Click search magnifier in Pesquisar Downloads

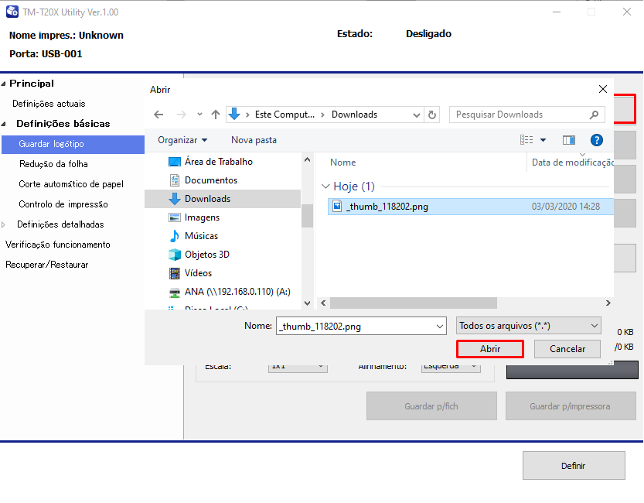tap(594, 115)
